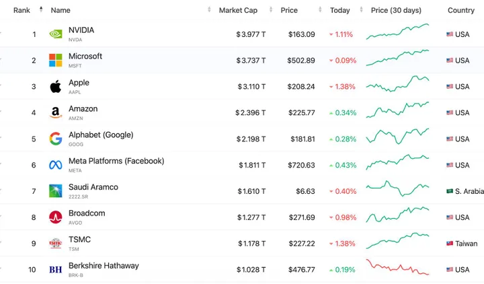Image resolution: width=484 pixels, height=284 pixels.
Task: Click the Broadcom logo icon
Action: tap(56, 217)
